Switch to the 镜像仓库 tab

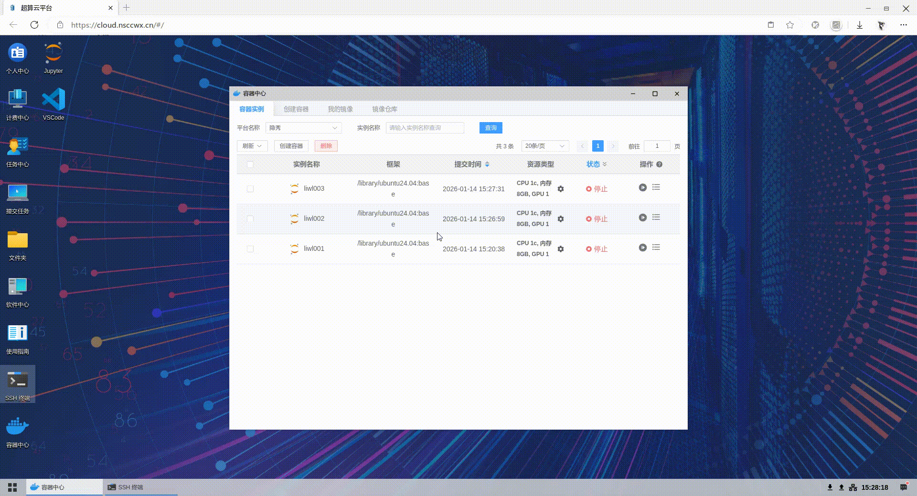(384, 109)
